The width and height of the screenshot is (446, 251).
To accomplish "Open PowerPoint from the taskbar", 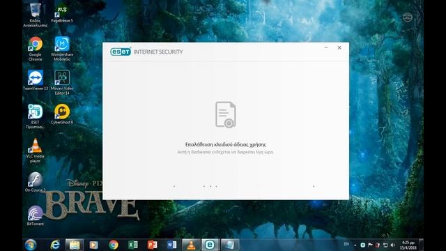I will click(x=152, y=245).
